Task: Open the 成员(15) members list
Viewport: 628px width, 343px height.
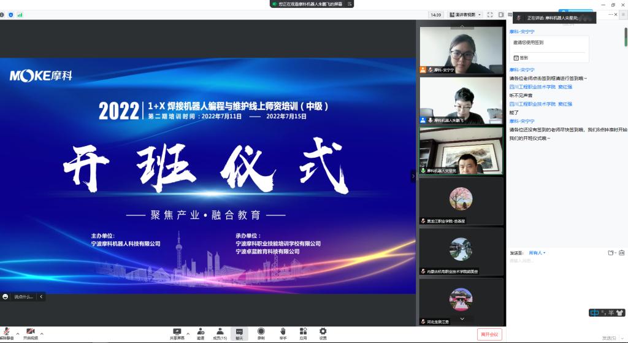Action: (220, 333)
